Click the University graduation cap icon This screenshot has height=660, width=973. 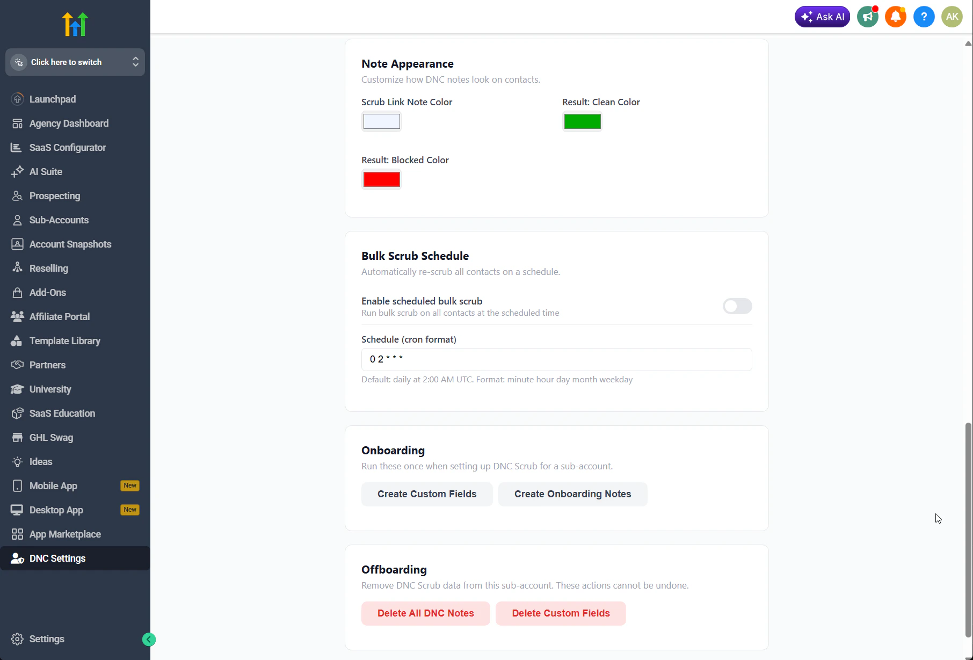tap(17, 389)
